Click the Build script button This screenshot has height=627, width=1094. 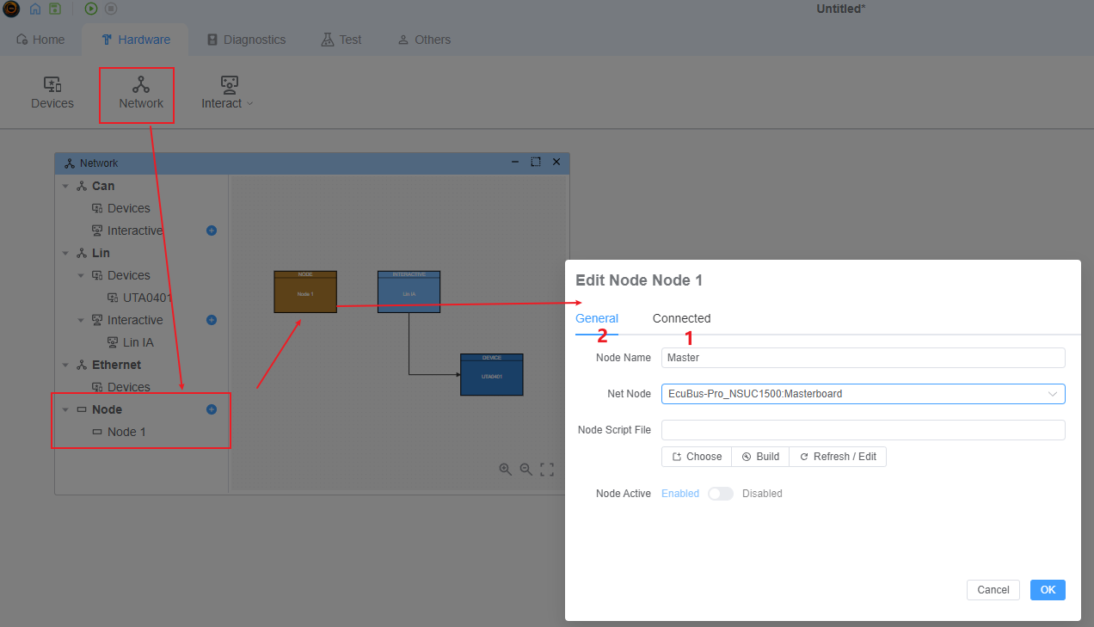(760, 457)
